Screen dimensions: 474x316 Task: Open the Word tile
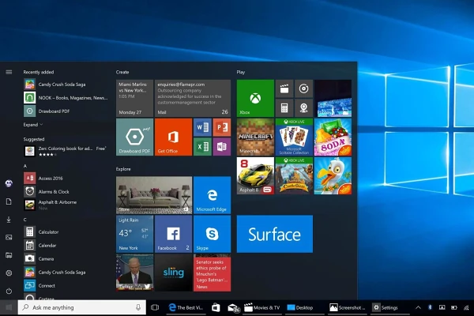click(202, 127)
